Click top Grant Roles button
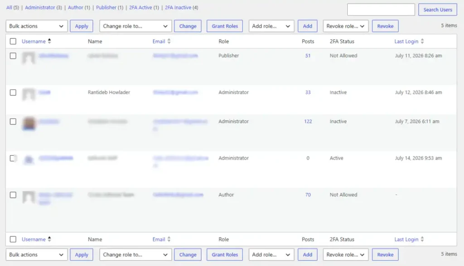 point(225,26)
